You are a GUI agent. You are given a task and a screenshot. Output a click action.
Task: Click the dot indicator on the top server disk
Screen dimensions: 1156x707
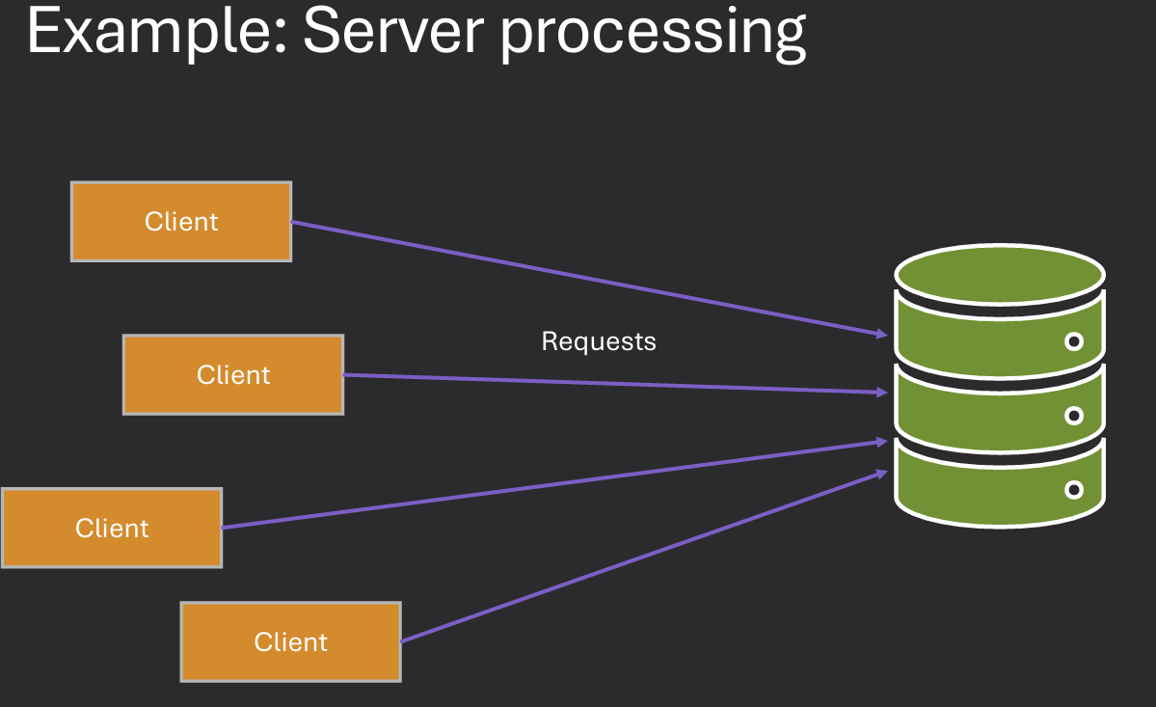[1073, 341]
